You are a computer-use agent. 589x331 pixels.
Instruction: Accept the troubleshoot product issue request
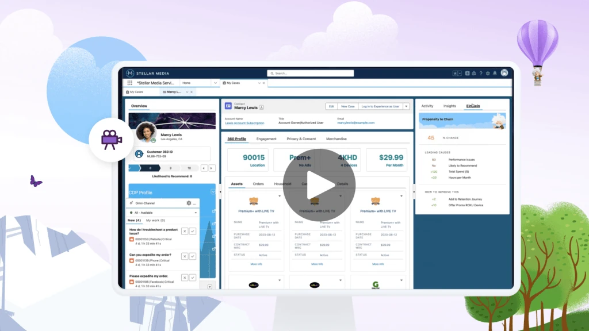coord(192,231)
